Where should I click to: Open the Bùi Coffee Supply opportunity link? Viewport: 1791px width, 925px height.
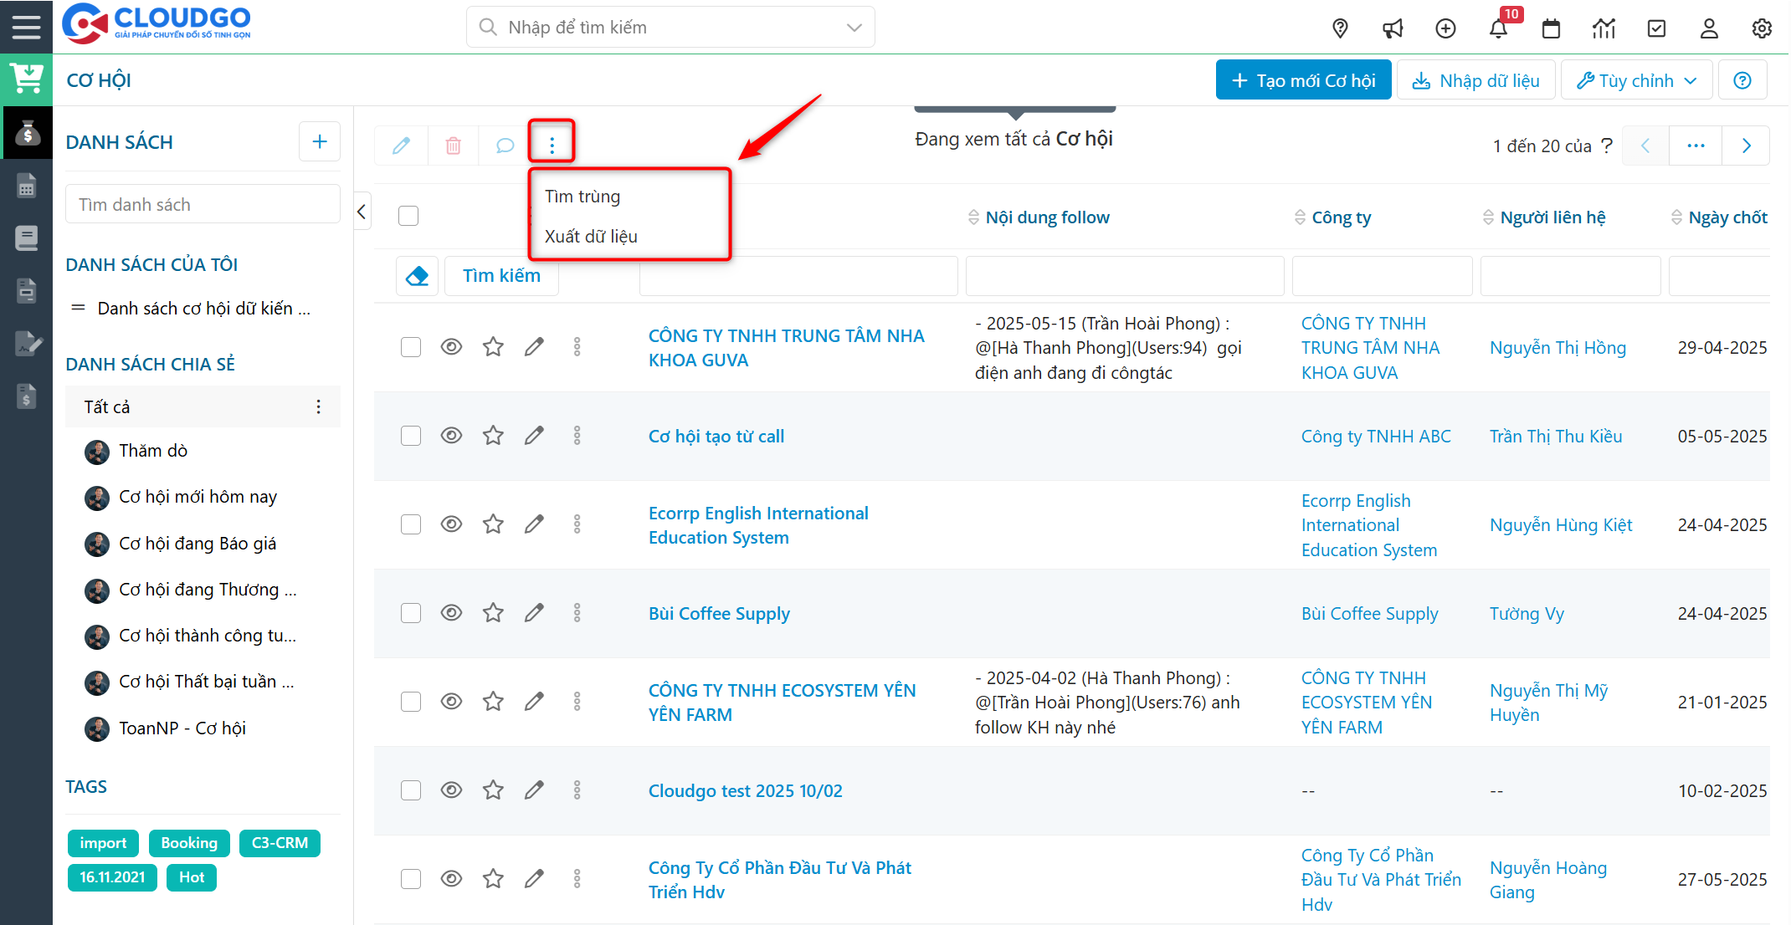(719, 614)
